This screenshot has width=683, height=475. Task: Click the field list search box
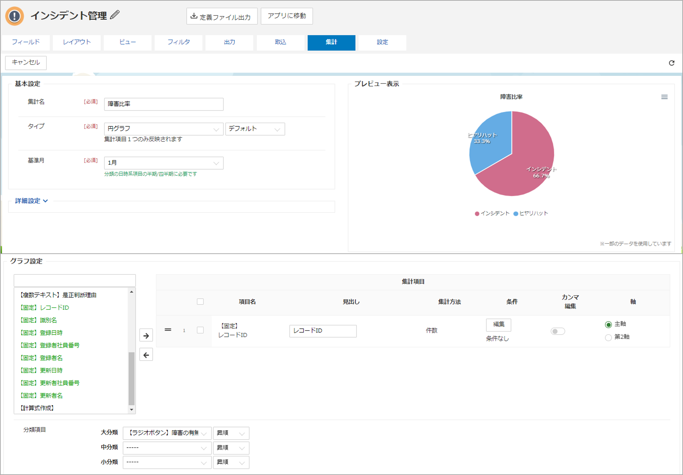75,281
